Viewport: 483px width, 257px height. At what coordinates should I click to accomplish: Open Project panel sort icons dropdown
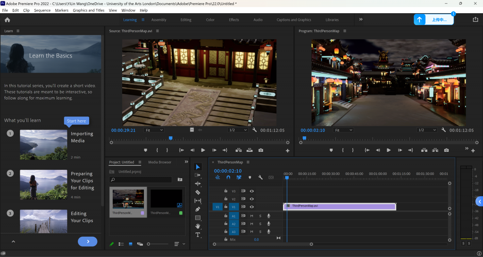(180, 244)
